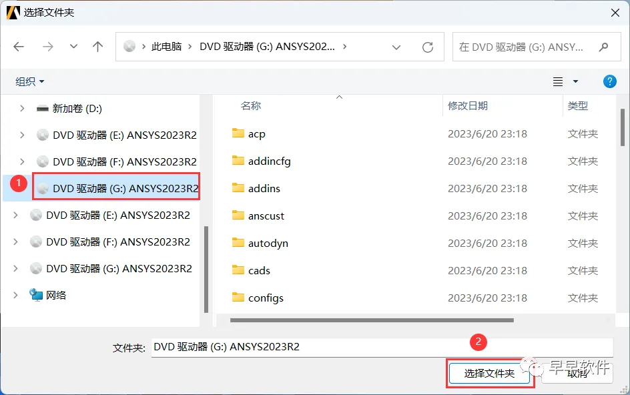Sort by the 修改日期 column header

[x=468, y=105]
